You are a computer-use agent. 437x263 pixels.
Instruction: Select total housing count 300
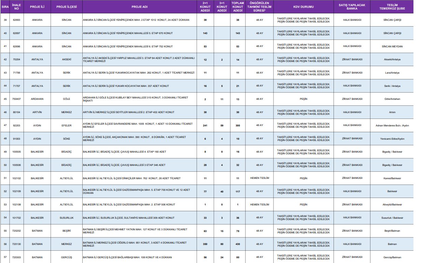(238, 125)
